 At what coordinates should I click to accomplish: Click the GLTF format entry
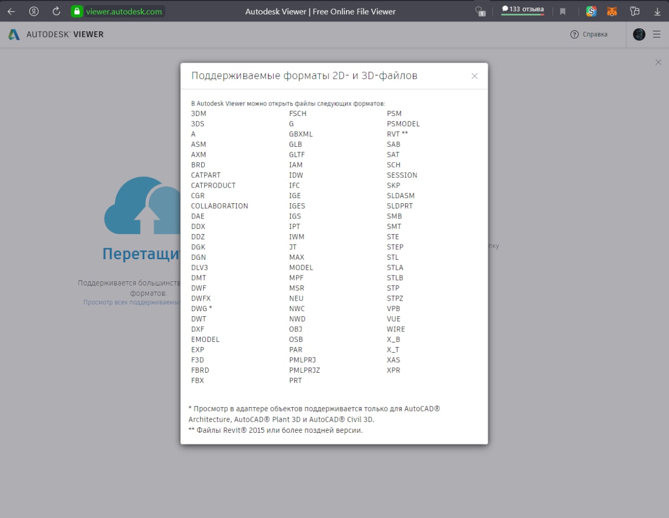coord(297,155)
